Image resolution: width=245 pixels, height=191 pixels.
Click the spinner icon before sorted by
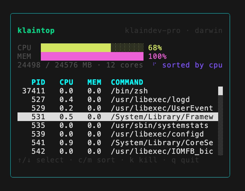pos(154,64)
